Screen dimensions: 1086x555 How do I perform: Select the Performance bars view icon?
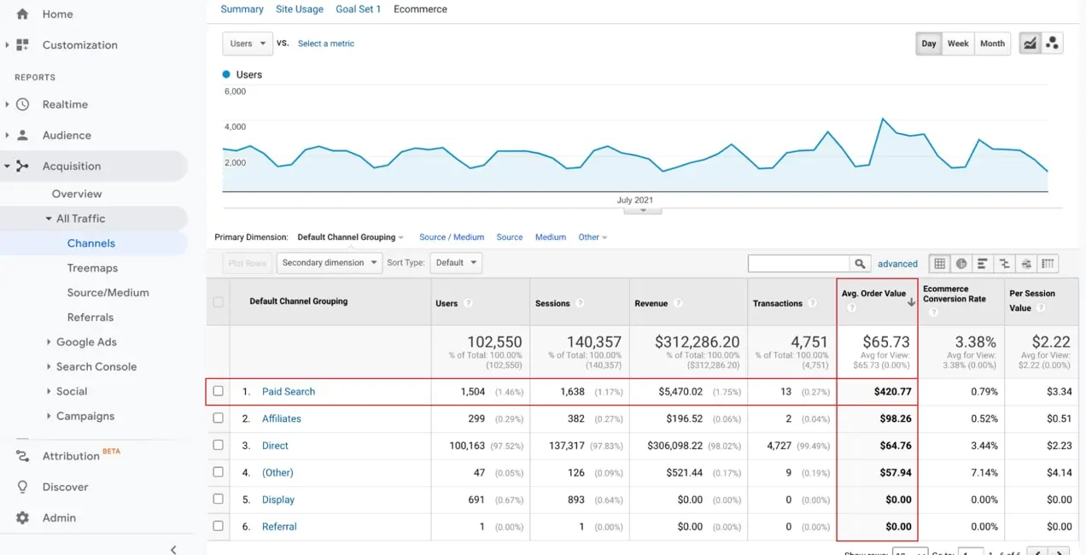983,264
